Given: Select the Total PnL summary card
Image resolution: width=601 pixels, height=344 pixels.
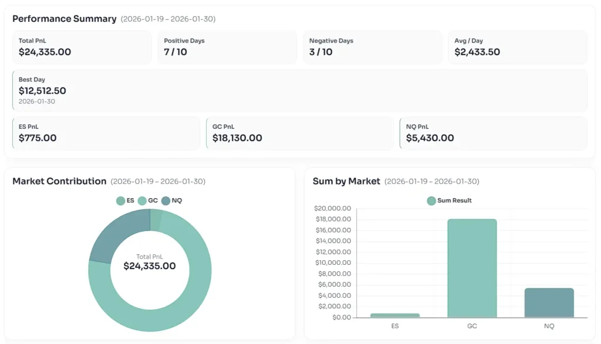Looking at the screenshot, I should [82, 47].
